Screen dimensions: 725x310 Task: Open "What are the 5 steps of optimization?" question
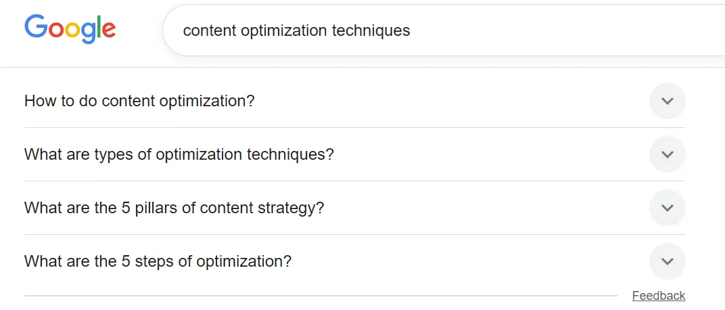[x=158, y=261]
